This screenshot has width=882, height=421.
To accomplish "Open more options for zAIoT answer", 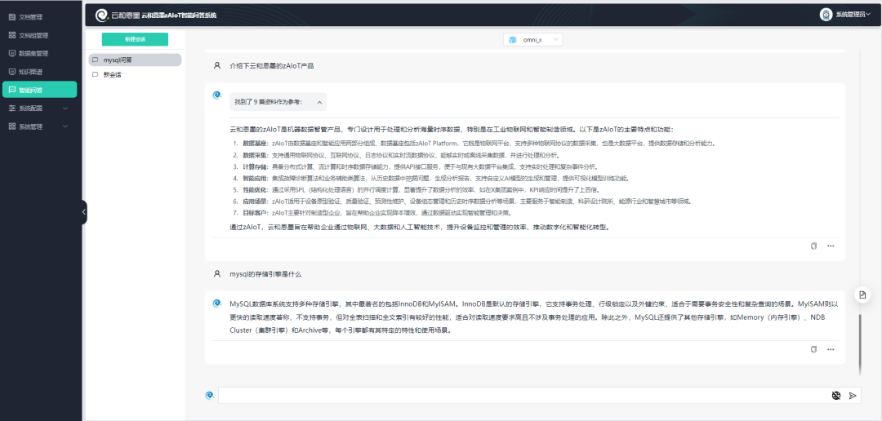I will [831, 246].
